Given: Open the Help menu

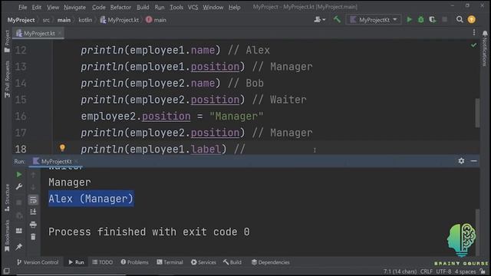Looking at the screenshot, I should point(234,7).
